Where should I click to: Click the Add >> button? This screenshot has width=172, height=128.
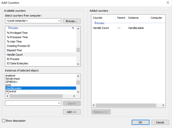[72, 112]
